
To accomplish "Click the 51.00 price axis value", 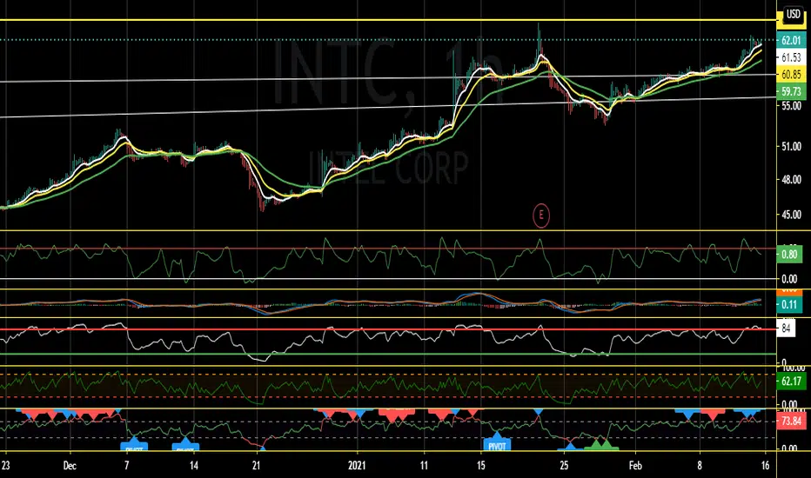I will 791,147.
